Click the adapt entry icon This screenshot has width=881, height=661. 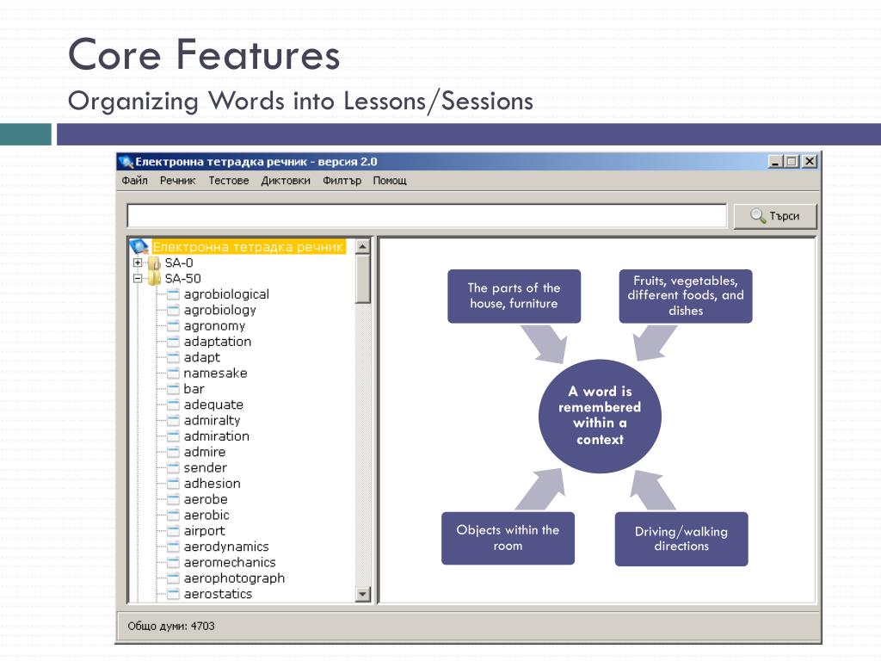(174, 357)
